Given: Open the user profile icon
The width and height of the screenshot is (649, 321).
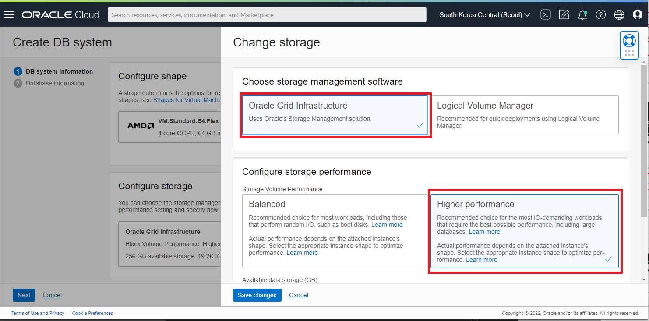Looking at the screenshot, I should [x=638, y=14].
